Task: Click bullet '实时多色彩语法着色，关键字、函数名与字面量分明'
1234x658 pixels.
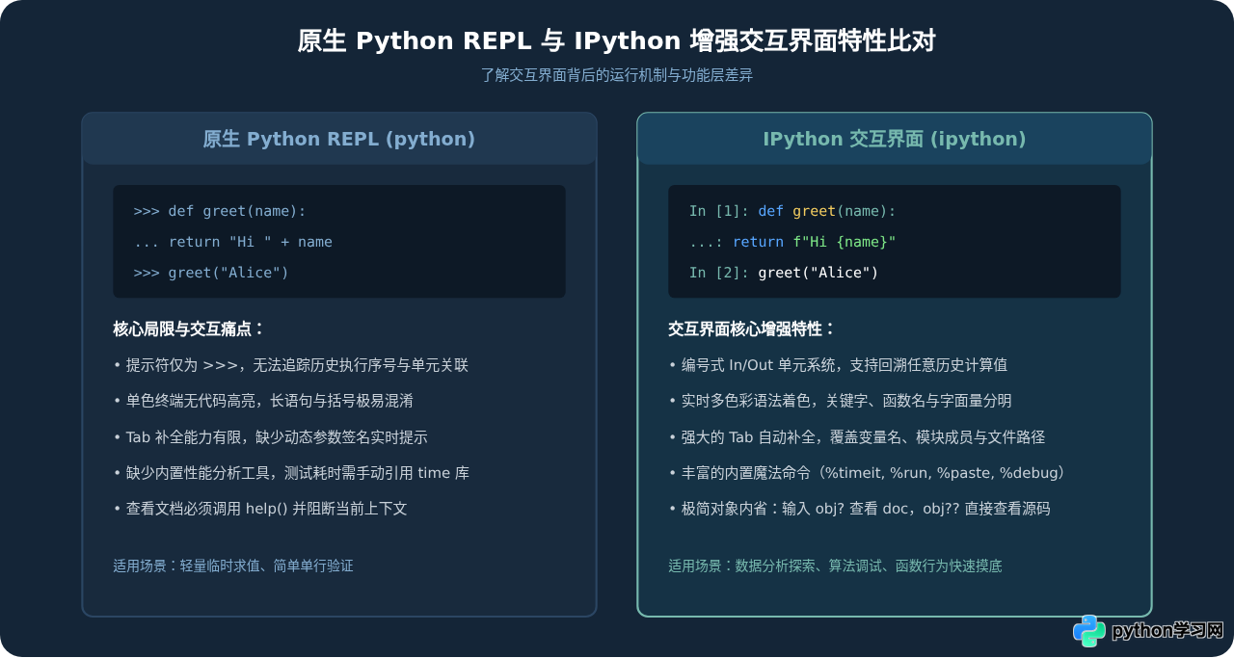Action: tap(840, 401)
